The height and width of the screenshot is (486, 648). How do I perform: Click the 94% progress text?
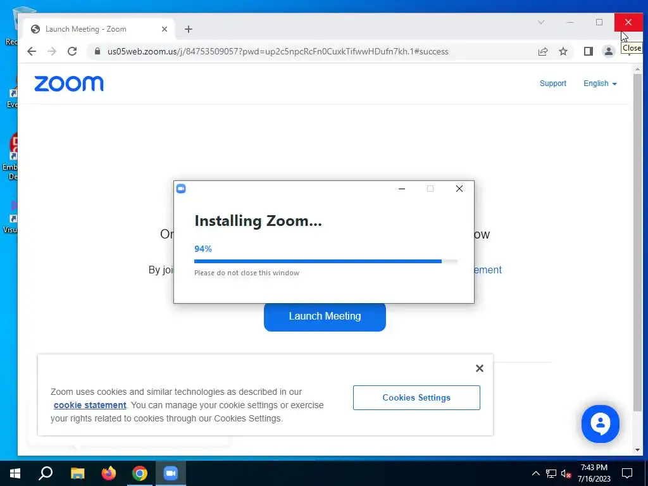pyautogui.click(x=203, y=249)
